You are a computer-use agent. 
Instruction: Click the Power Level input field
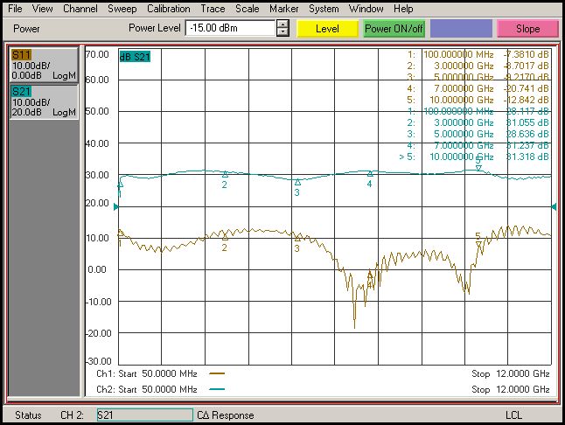(230, 28)
